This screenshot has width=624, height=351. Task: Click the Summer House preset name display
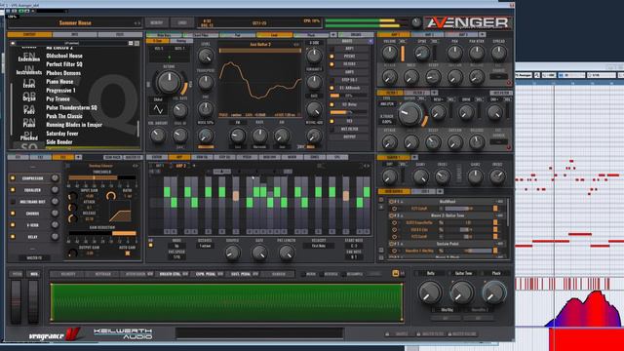click(75, 23)
